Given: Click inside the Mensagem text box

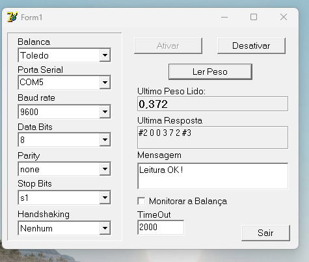Looking at the screenshot, I should (x=213, y=176).
